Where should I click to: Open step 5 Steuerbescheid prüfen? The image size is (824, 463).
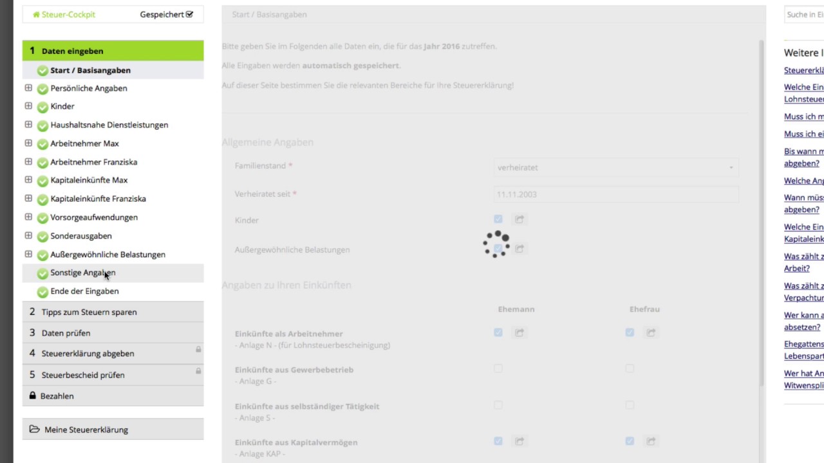pyautogui.click(x=113, y=375)
